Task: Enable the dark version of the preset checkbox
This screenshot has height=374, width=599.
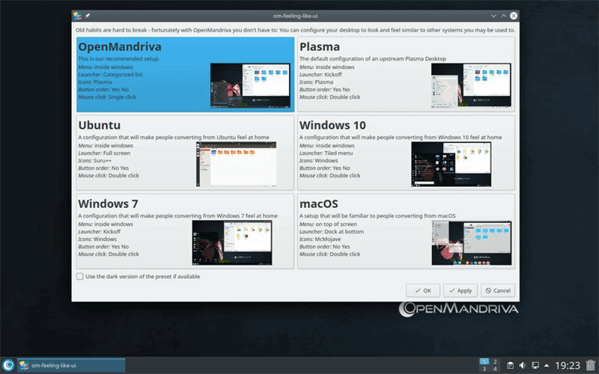Action: coord(80,276)
